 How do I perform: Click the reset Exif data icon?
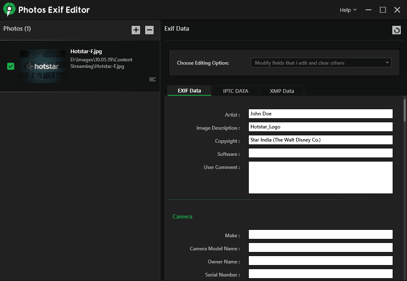[x=396, y=30]
